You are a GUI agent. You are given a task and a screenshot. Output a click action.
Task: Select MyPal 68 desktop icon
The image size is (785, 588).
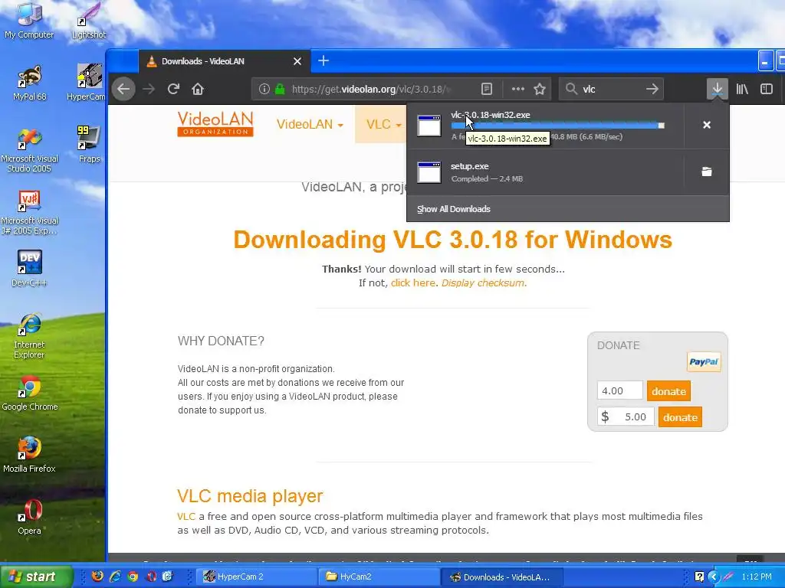coord(29,83)
